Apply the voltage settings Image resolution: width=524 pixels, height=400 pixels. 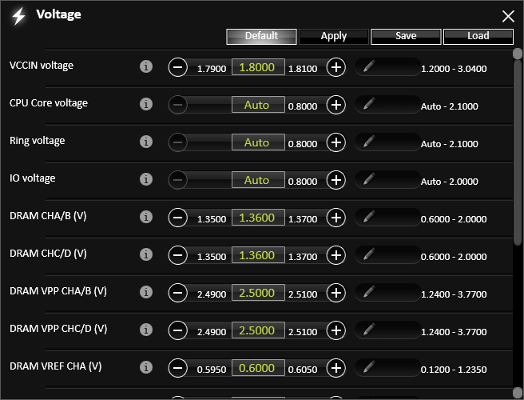[334, 36]
